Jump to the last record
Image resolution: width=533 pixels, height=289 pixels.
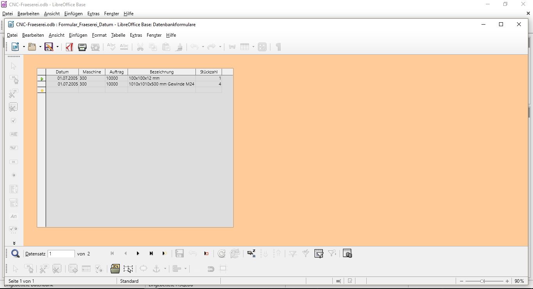(x=151, y=254)
